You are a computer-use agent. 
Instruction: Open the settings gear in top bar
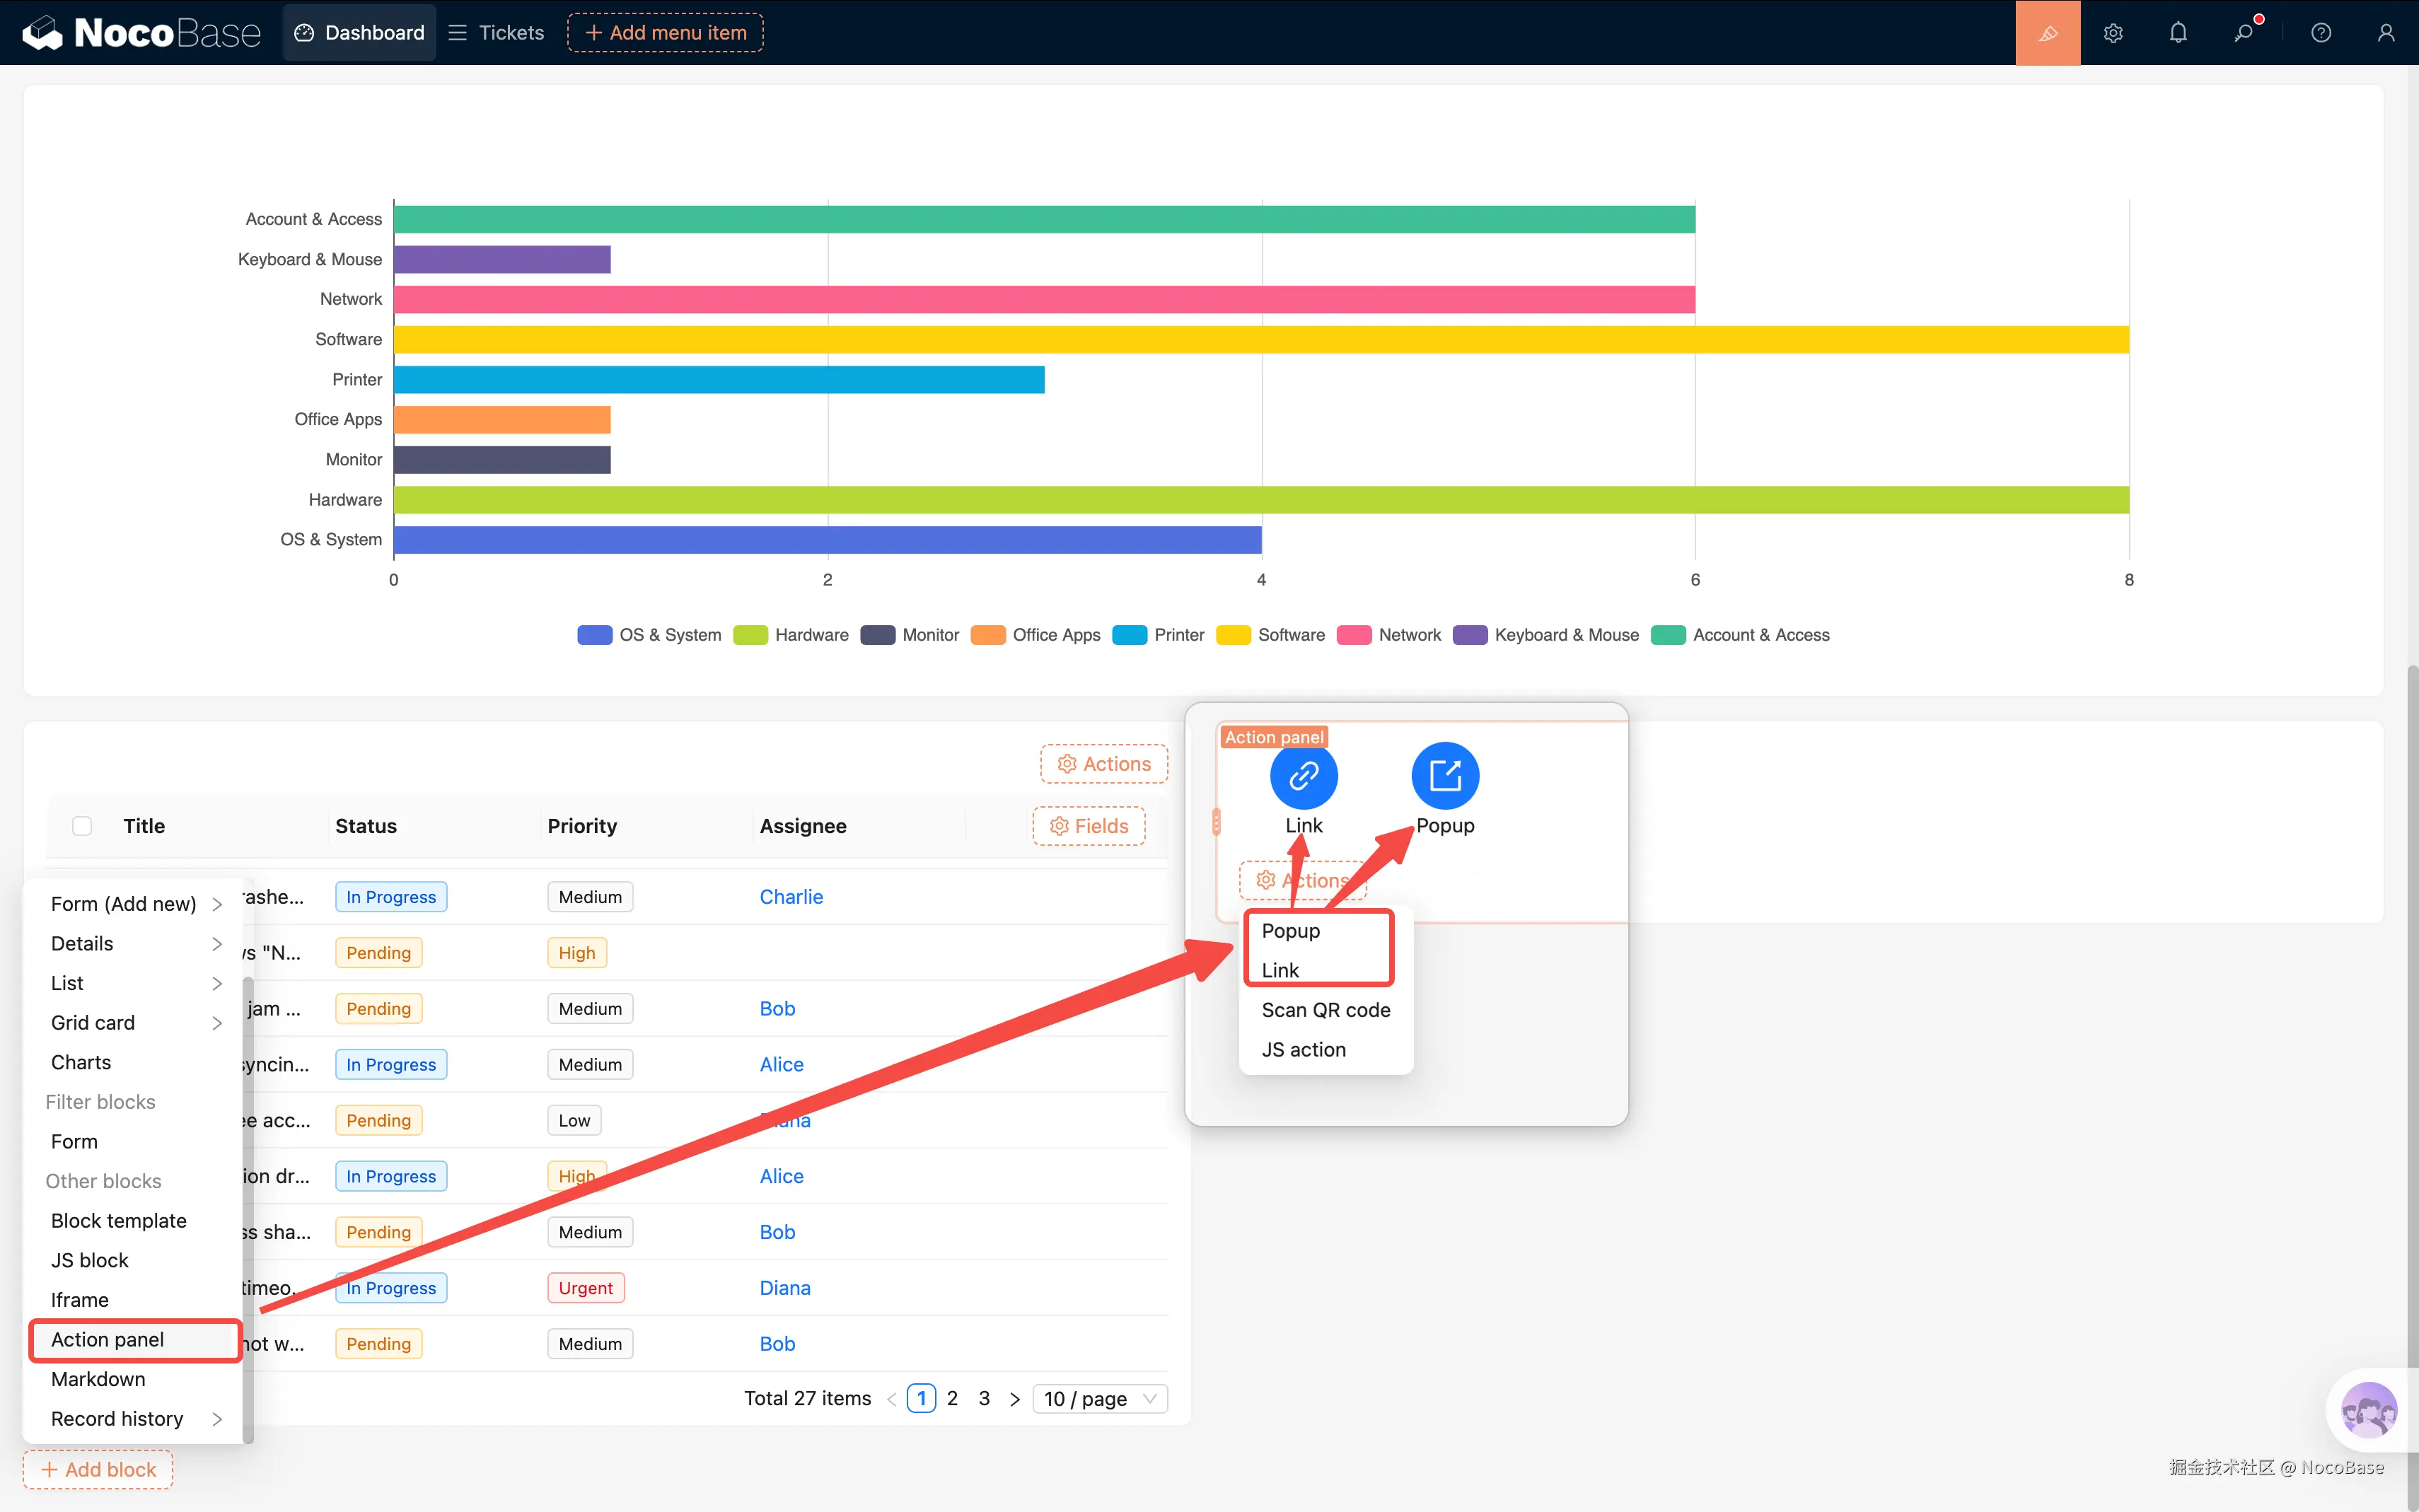[2112, 33]
